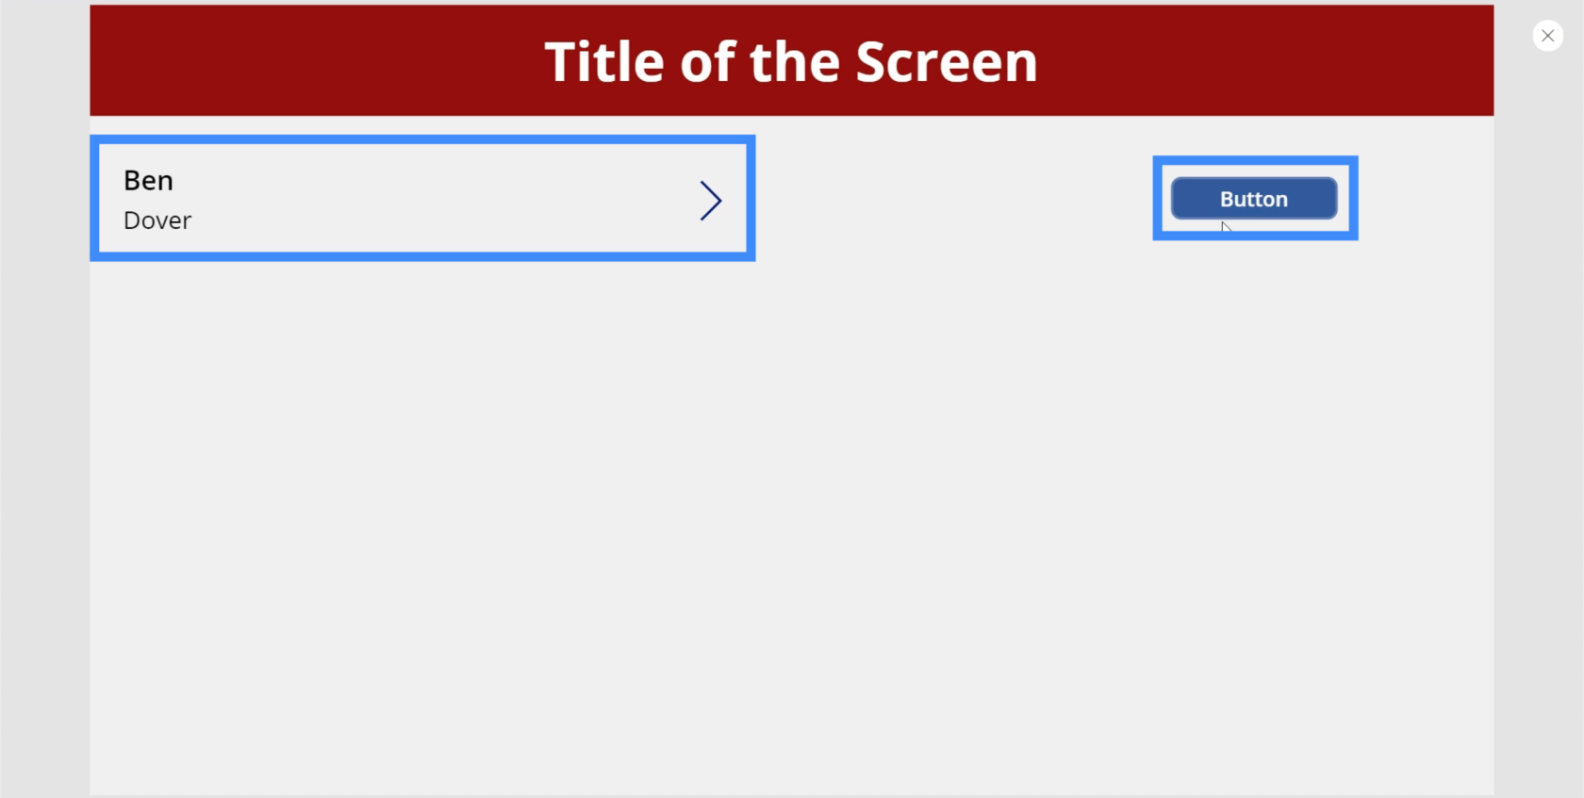This screenshot has height=798, width=1584.
Task: Select the Dover subtitle text
Action: click(157, 220)
